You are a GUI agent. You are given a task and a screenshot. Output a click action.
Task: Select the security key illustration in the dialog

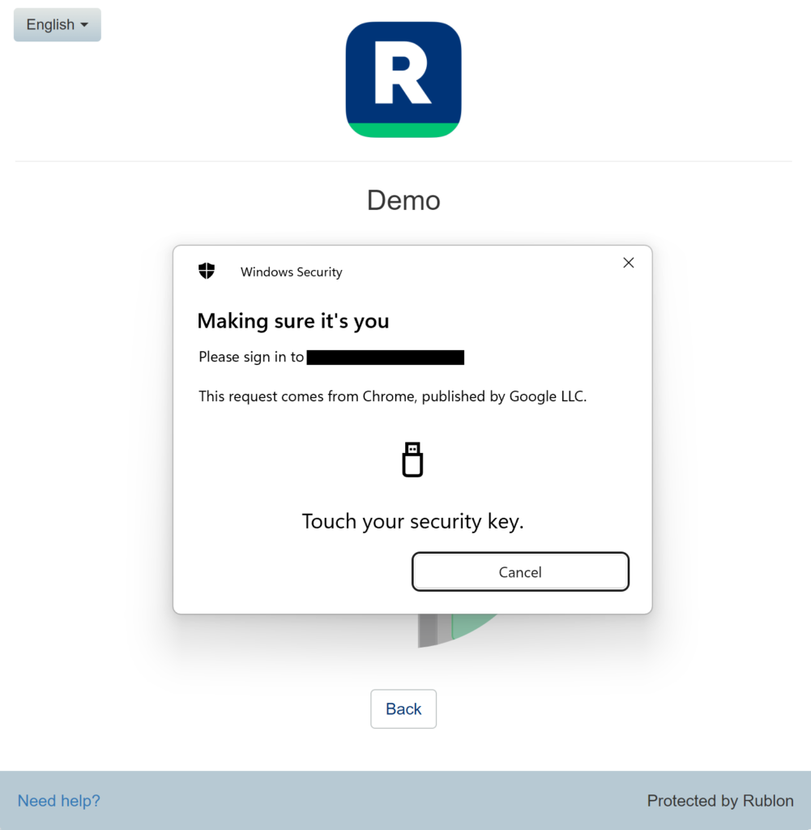[x=412, y=460]
